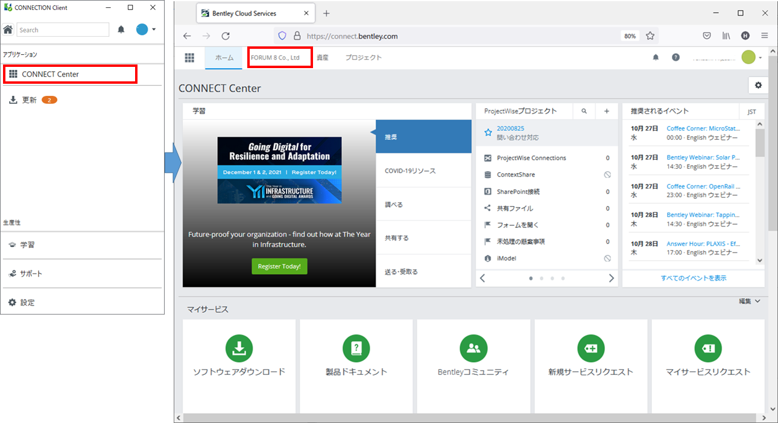Open Pocket save icon in browser toolbar
The image size is (778, 423).
tap(707, 36)
